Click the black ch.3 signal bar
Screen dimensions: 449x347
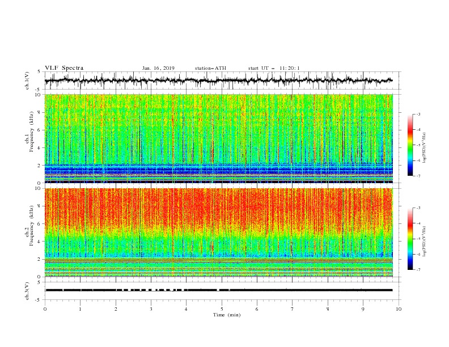[x=218, y=290]
